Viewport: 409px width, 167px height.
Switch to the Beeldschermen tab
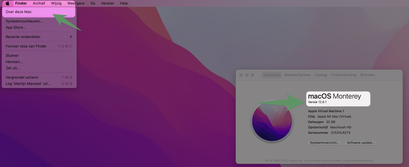pos(298,75)
